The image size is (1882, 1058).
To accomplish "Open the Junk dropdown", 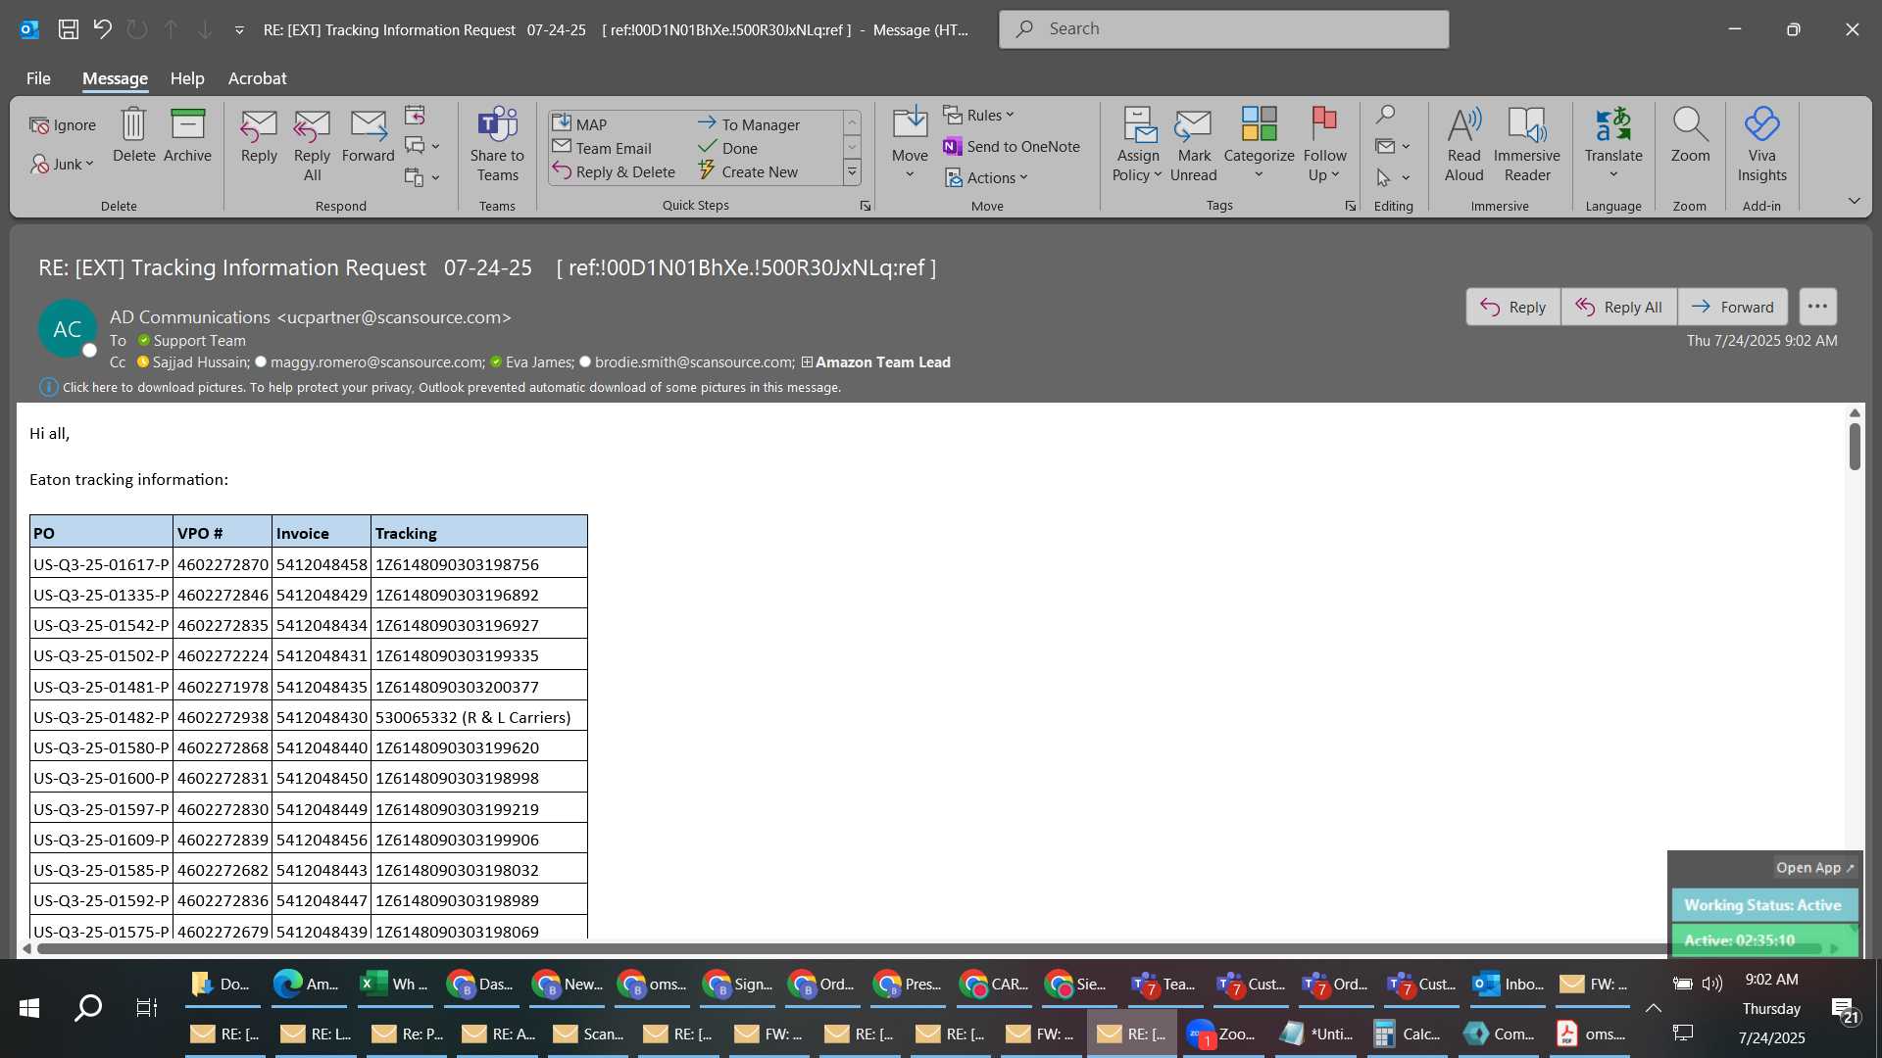I will (63, 164).
